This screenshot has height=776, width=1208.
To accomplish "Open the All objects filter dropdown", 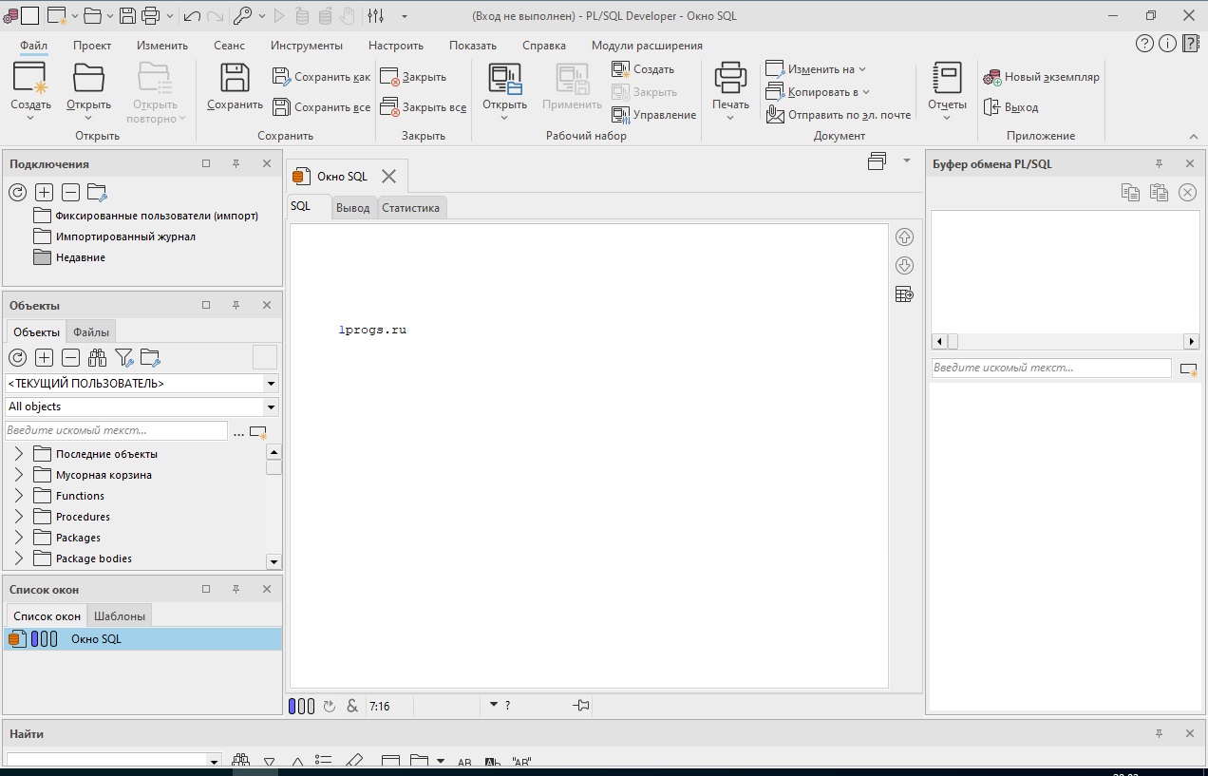I will (x=272, y=407).
